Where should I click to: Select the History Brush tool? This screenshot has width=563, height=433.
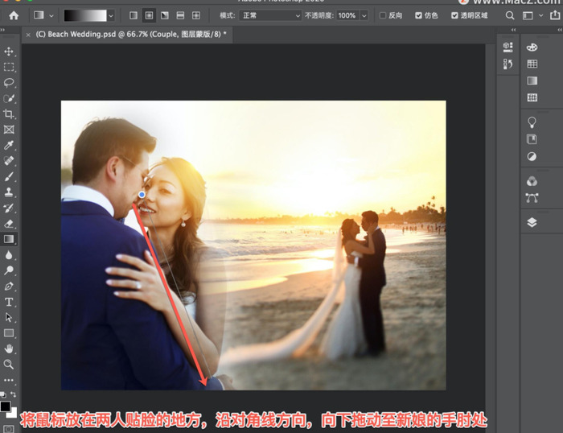point(9,208)
